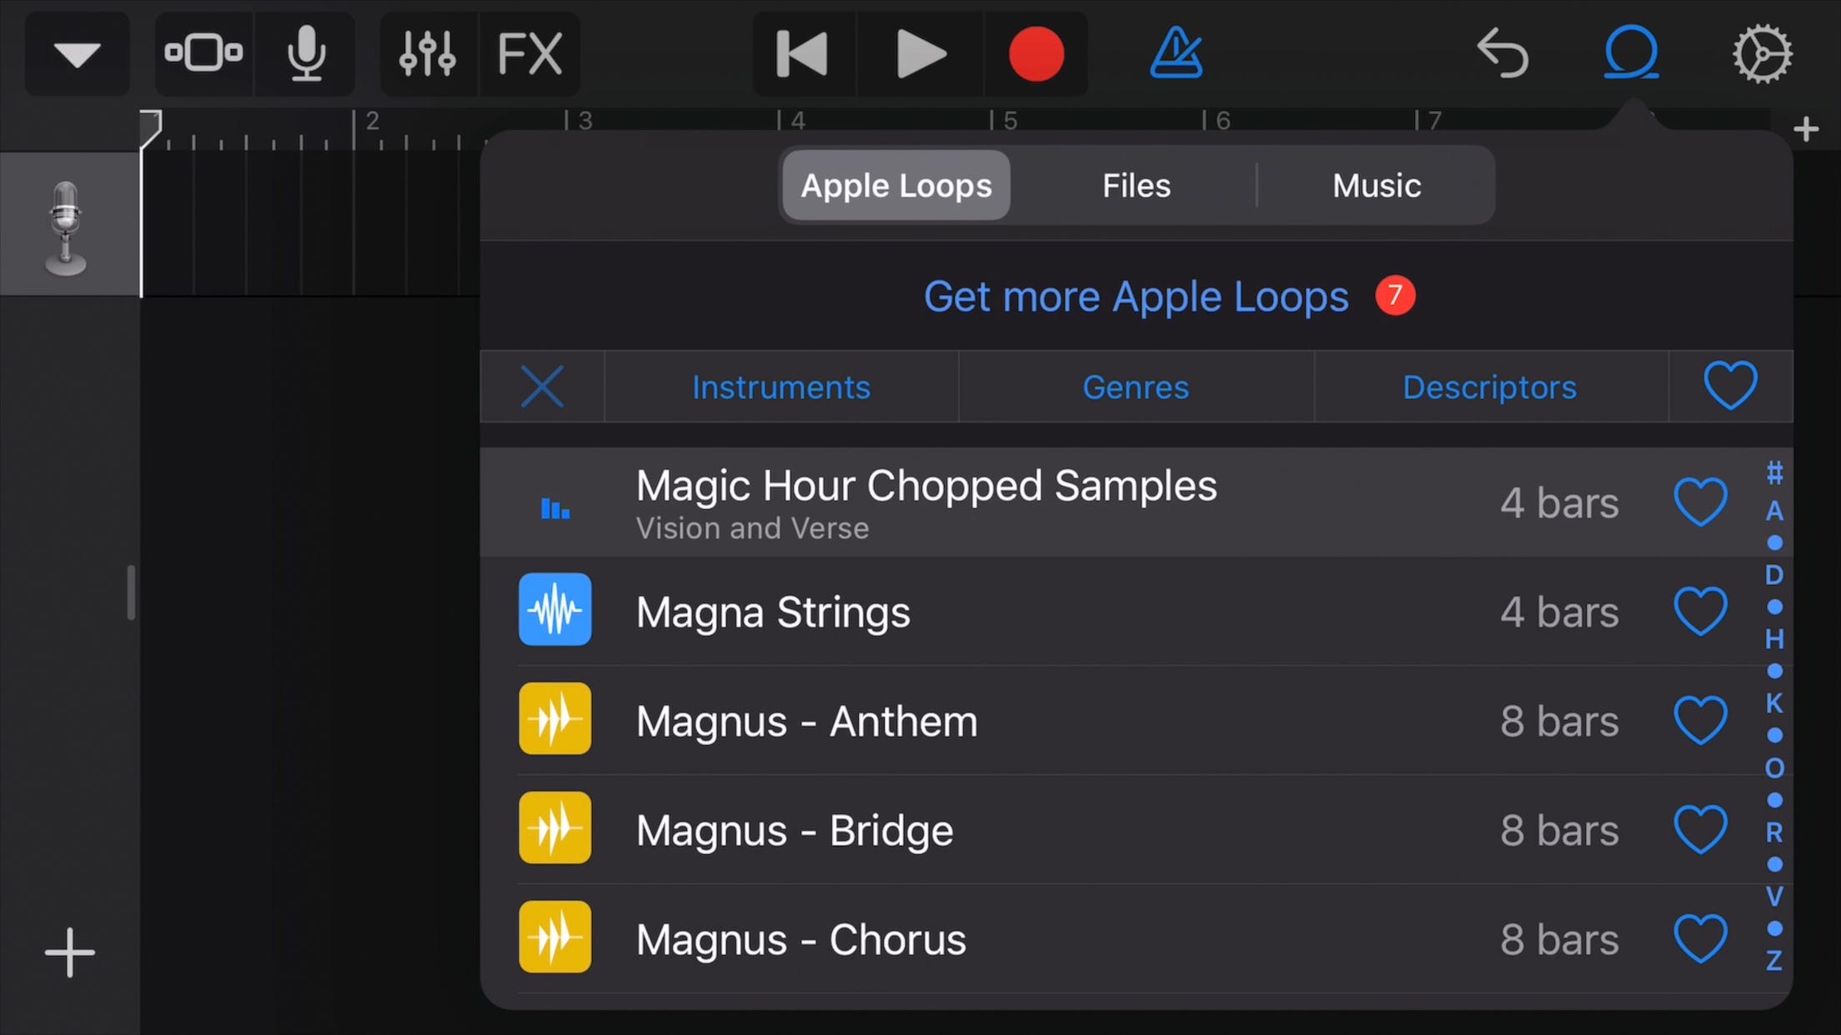The height and width of the screenshot is (1035, 1841).
Task: Expand the Genres filter
Action: (x=1135, y=387)
